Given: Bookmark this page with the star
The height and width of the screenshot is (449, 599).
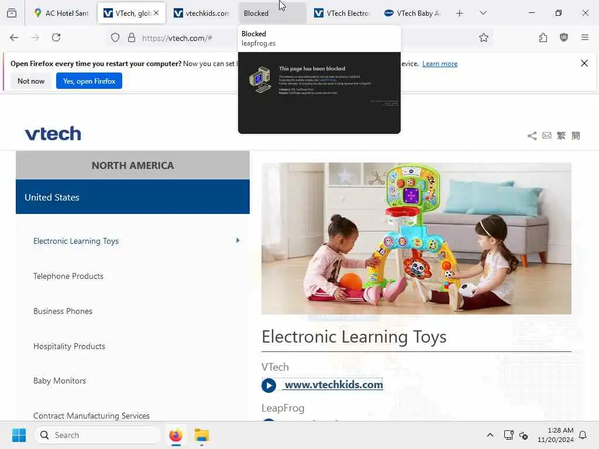Looking at the screenshot, I should [x=484, y=37].
